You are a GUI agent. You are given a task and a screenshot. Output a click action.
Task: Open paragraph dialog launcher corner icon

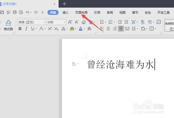(x=161, y=33)
